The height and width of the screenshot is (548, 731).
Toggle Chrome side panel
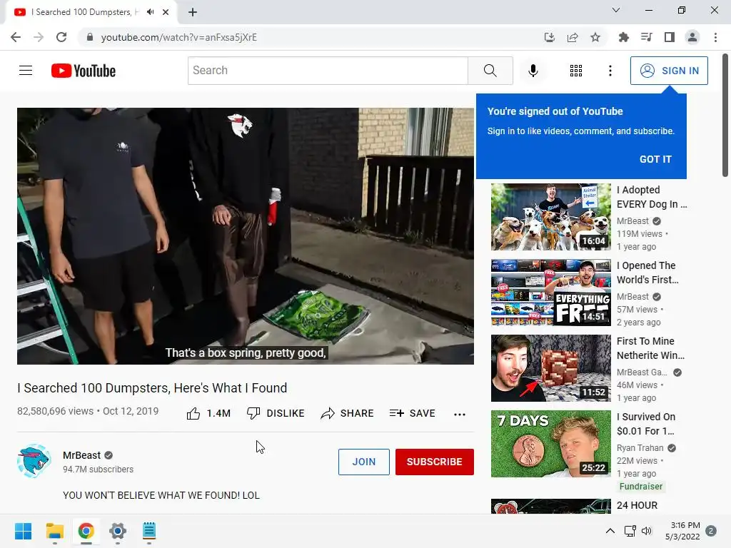[x=669, y=37]
